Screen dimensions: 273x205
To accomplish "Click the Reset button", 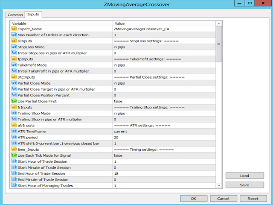I will tap(253, 199).
